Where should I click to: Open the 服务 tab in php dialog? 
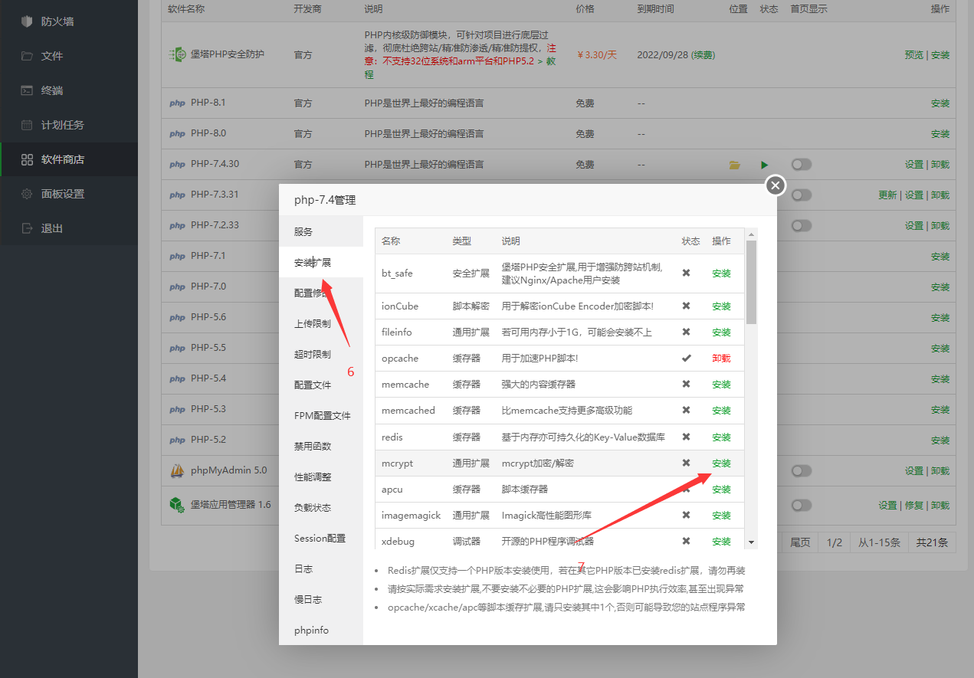tap(321, 231)
